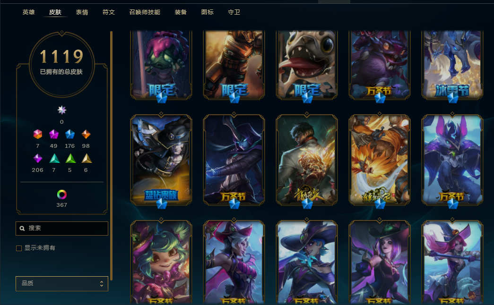494x305 pixels.
Task: Switch to the 英雄 tab
Action: tap(29, 12)
